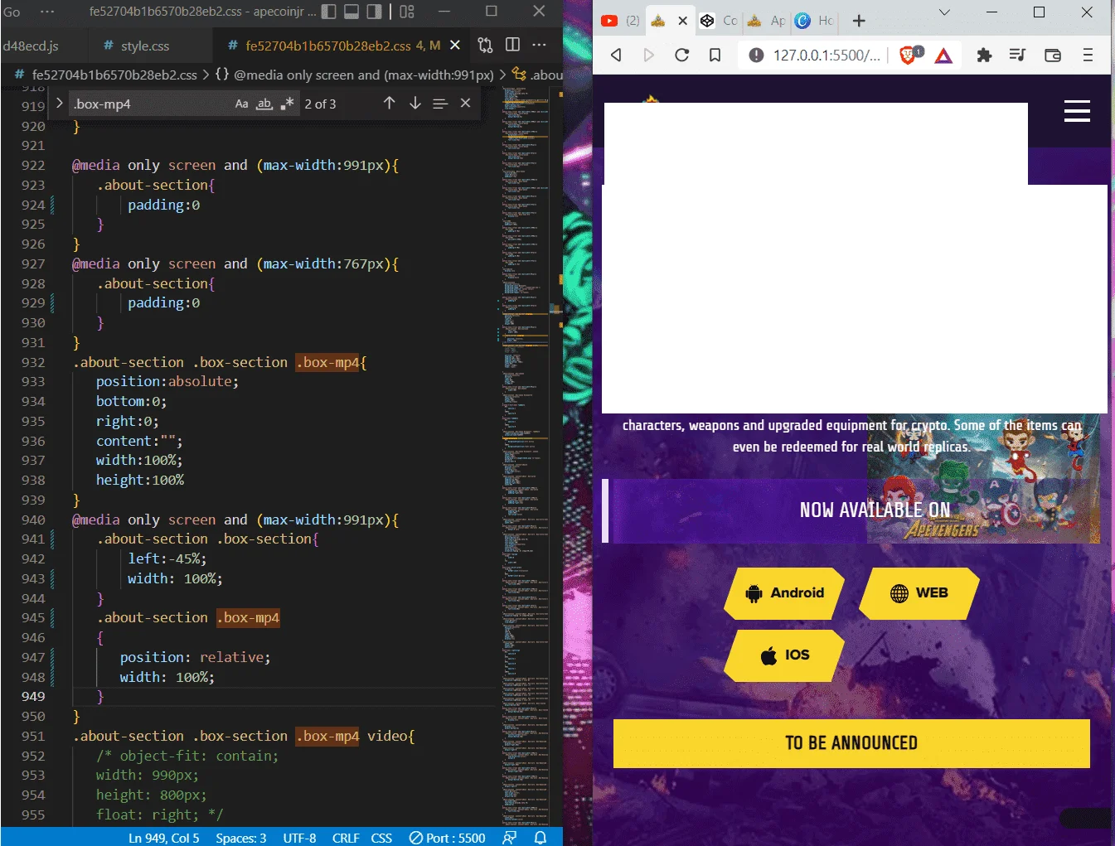Select the fe52704b1b6570b28eb2.css editor tab
The height and width of the screenshot is (846, 1115).
coord(327,46)
